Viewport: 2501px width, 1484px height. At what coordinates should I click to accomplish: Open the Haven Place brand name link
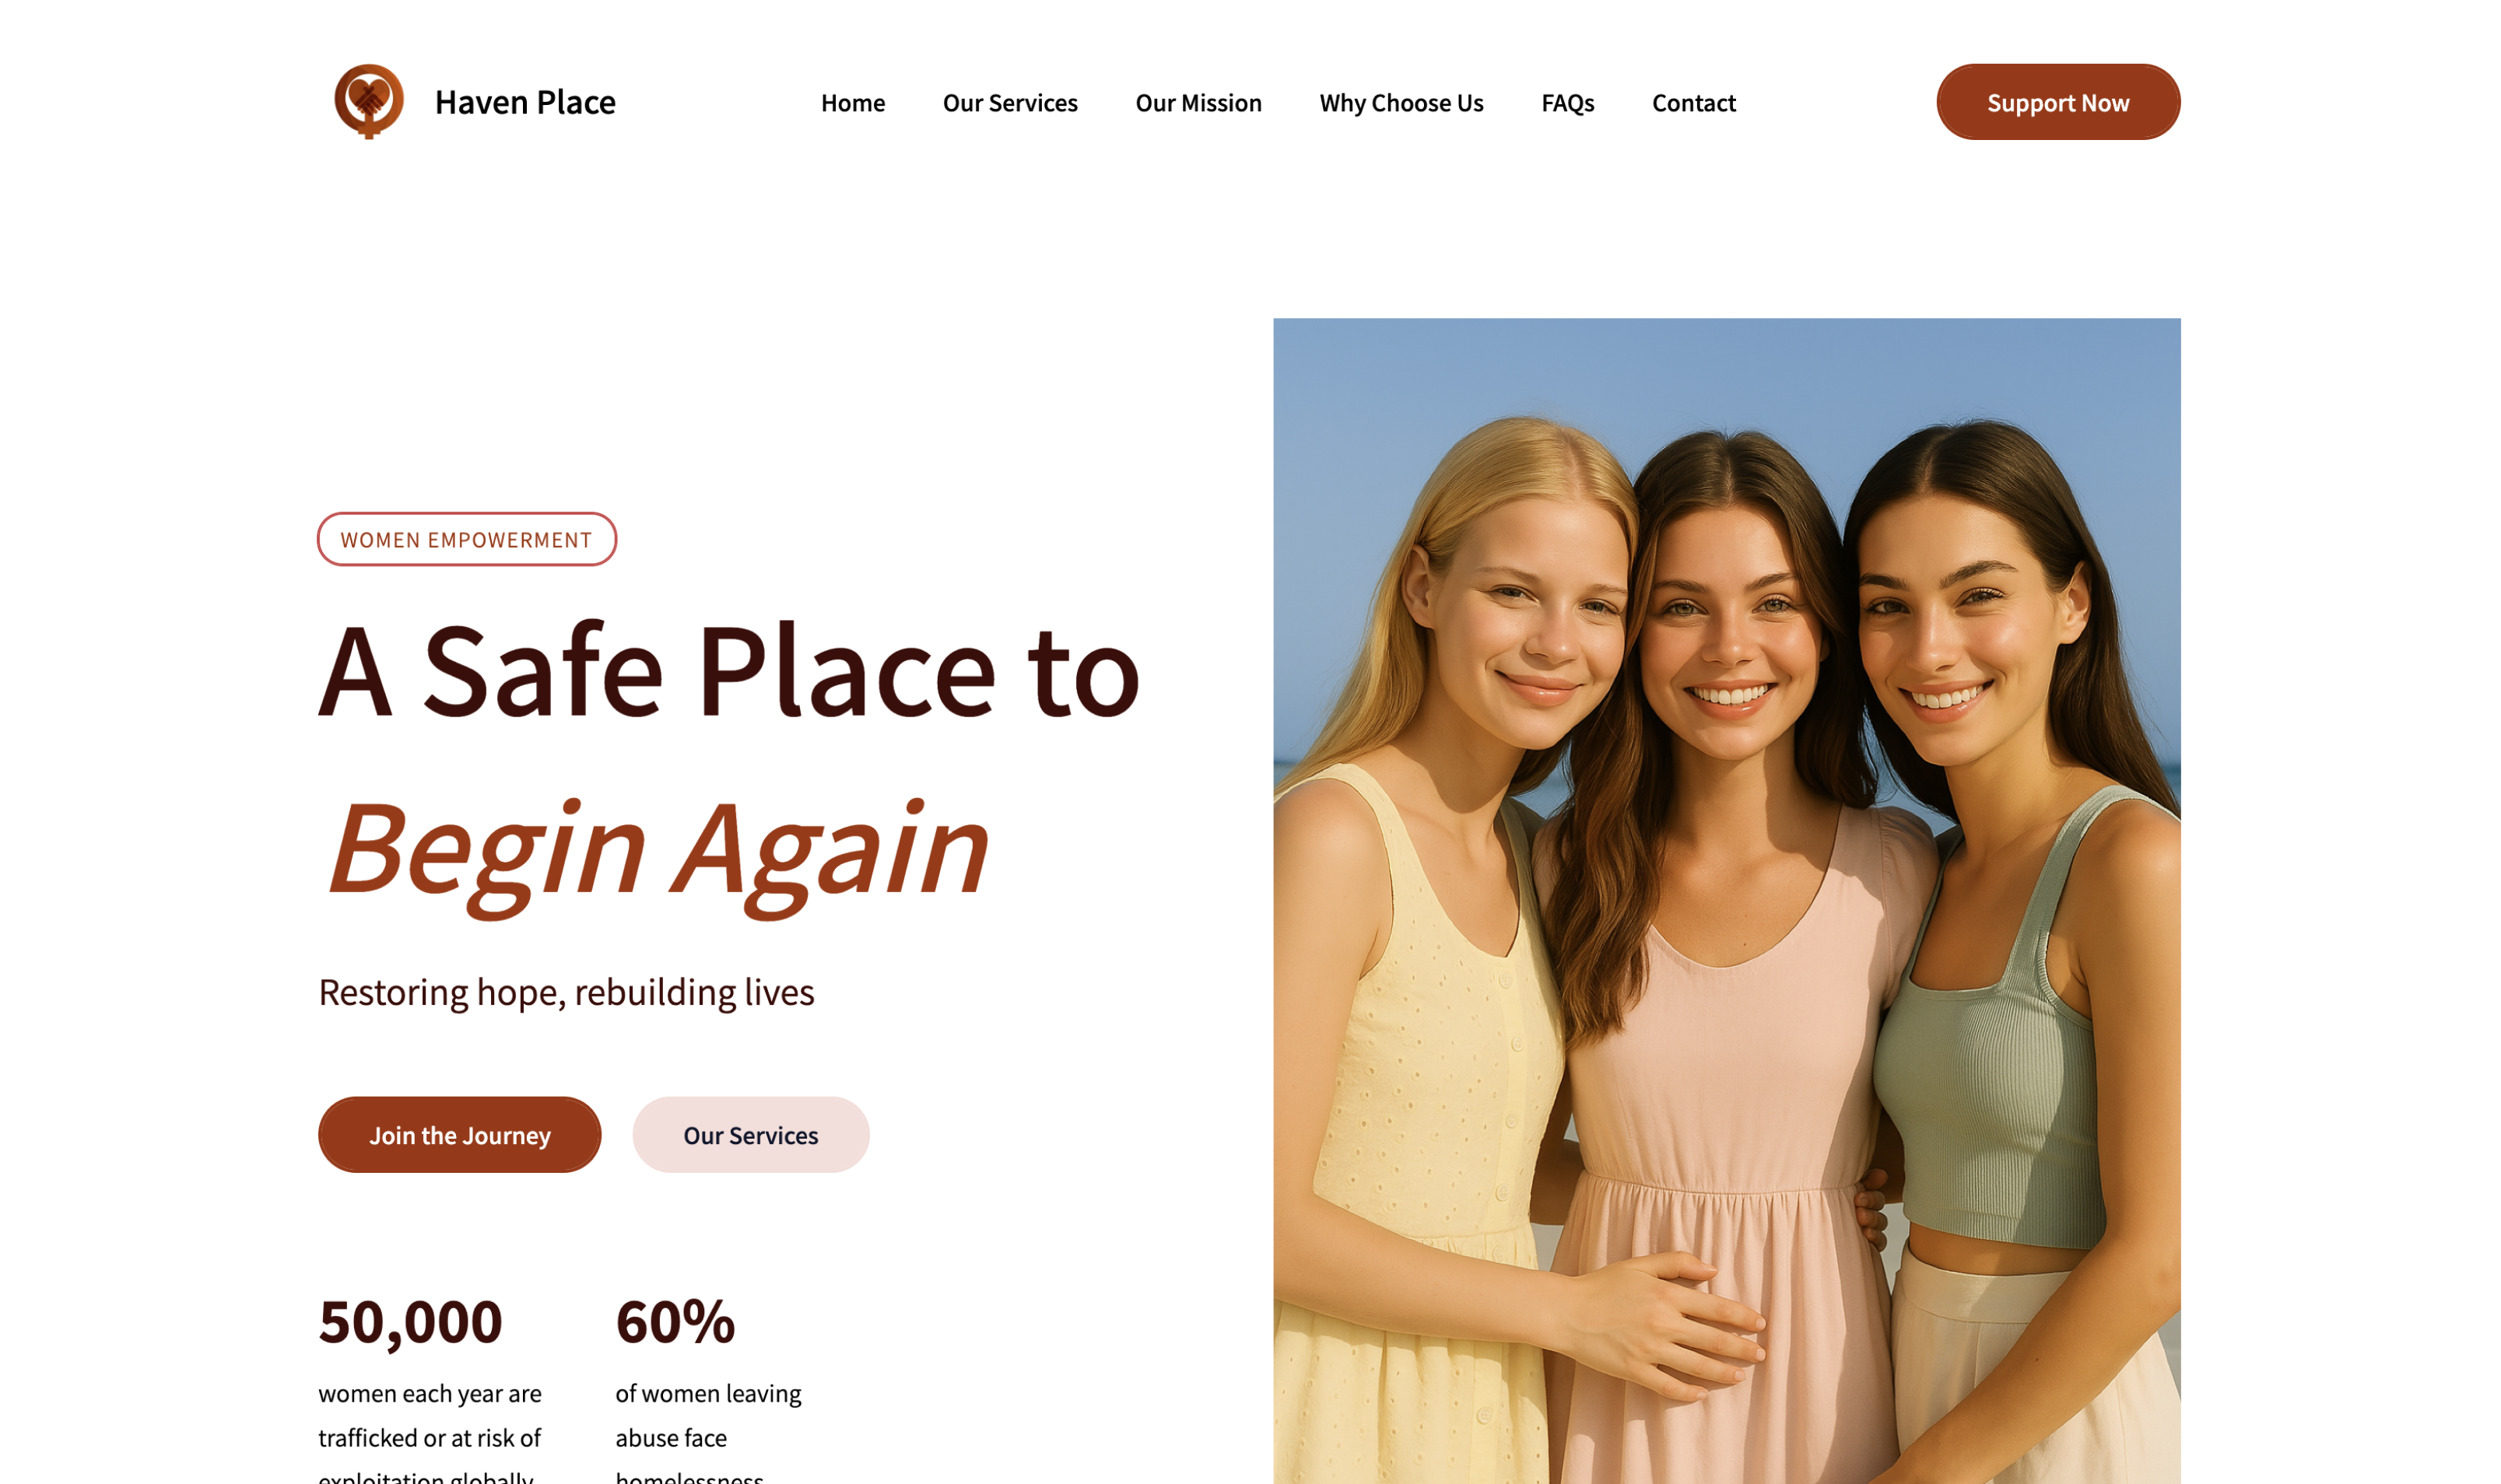click(525, 102)
